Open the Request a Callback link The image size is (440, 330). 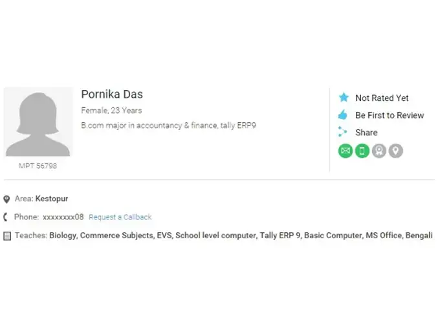point(120,217)
